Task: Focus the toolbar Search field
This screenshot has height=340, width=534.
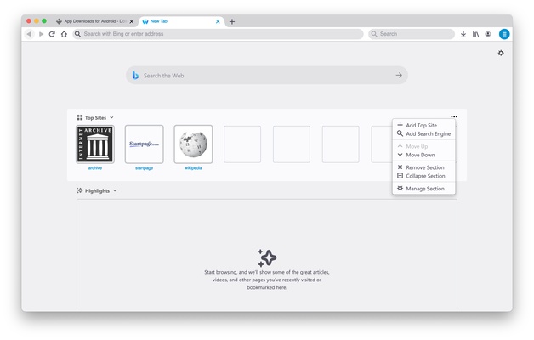Action: click(x=412, y=34)
